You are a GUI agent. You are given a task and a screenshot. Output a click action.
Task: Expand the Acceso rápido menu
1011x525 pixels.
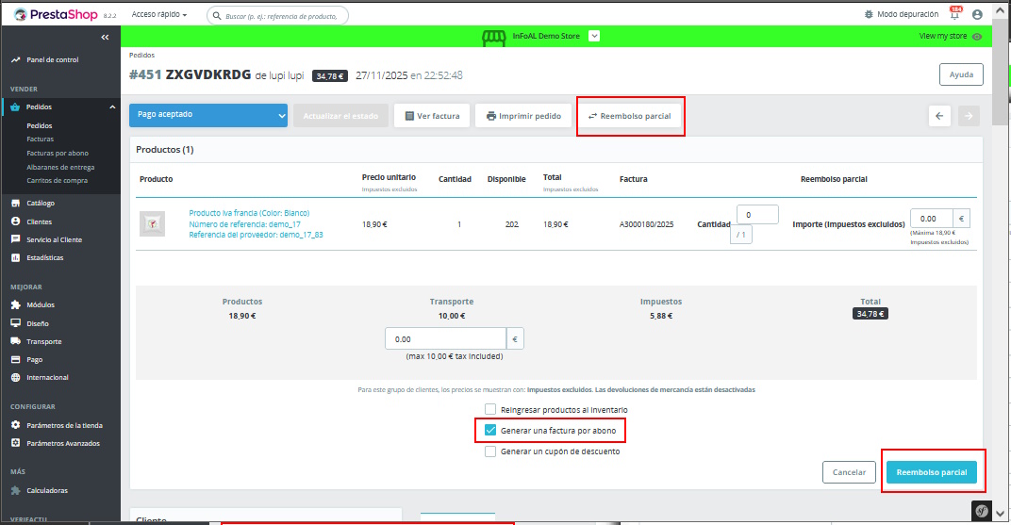159,15
